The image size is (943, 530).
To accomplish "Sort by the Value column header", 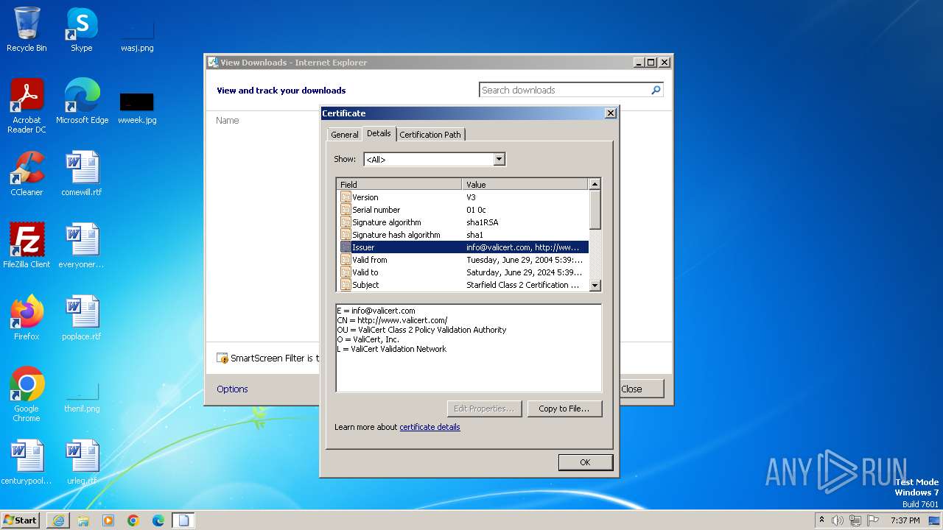I will click(x=525, y=184).
